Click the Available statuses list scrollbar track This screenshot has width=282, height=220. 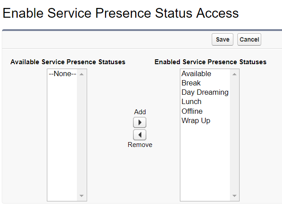click(x=82, y=135)
